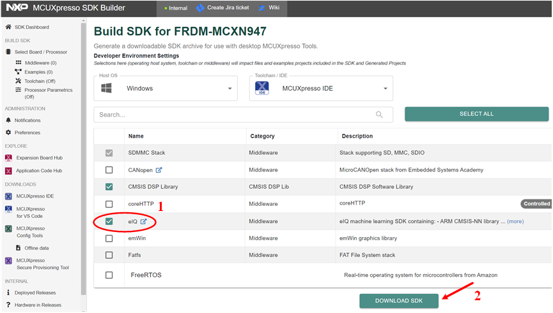The width and height of the screenshot is (553, 313).
Task: Open Application Code Hub link
Action: coord(39,171)
